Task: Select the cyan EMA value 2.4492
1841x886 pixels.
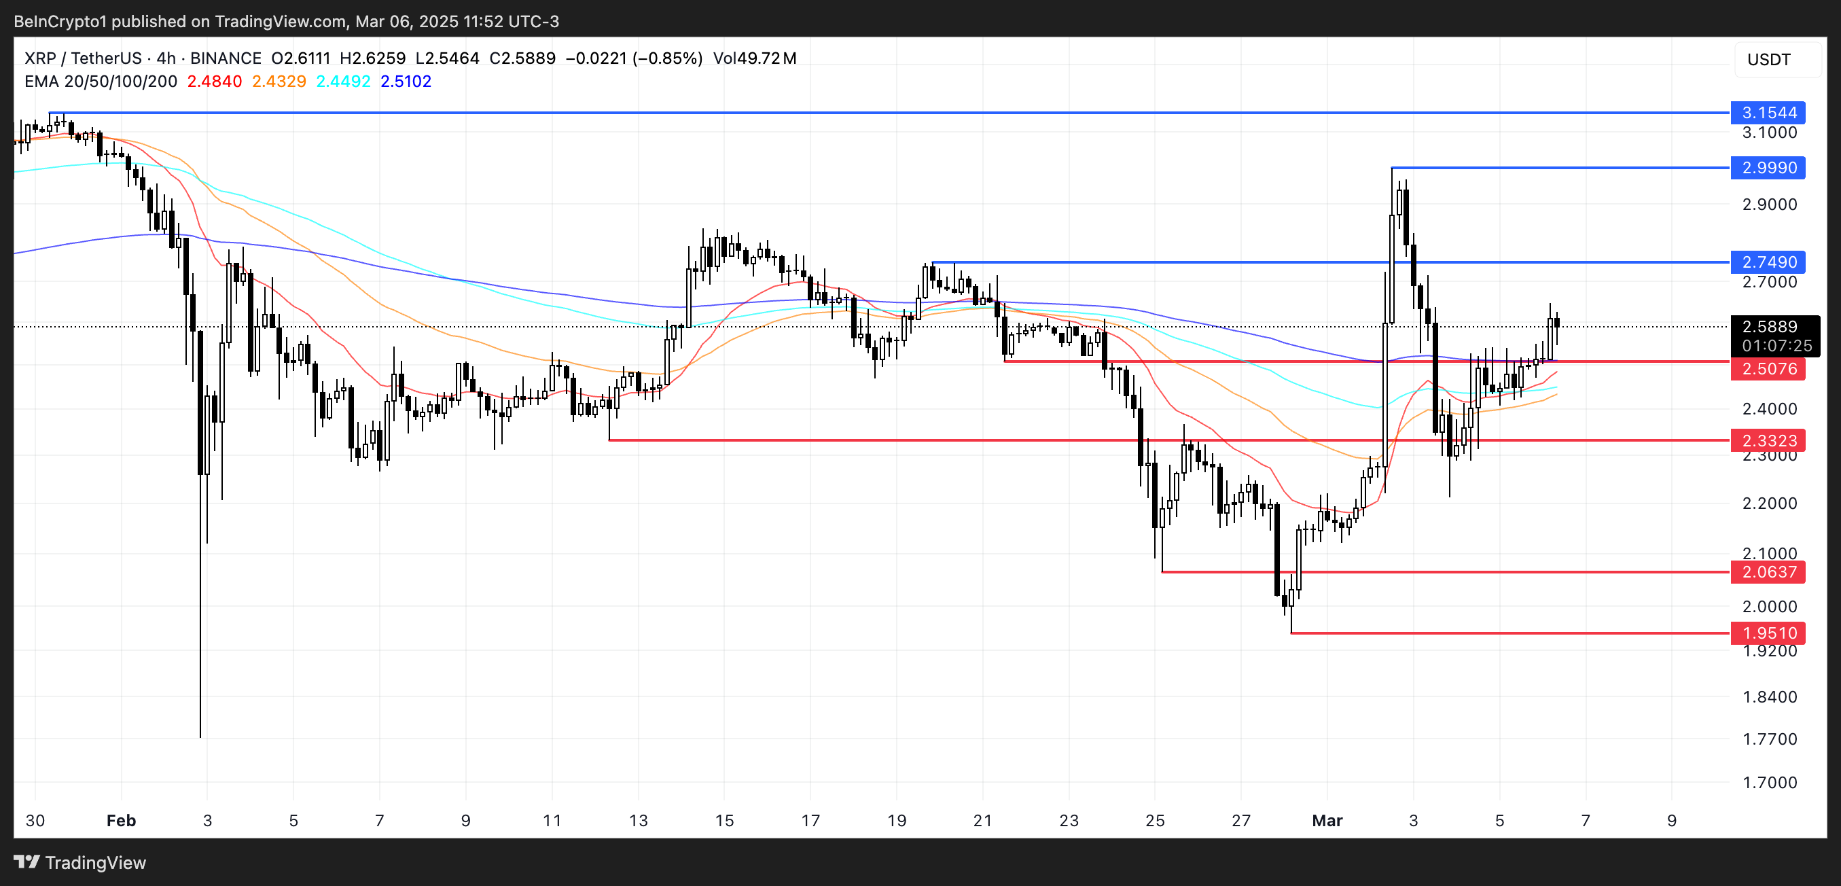Action: (x=343, y=82)
